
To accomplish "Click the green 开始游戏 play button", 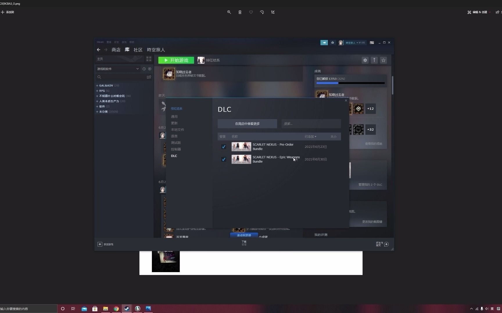I will [176, 60].
